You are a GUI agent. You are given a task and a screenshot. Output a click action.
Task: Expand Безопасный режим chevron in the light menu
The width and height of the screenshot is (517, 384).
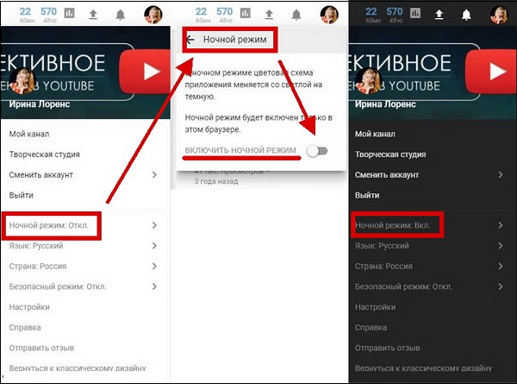point(154,286)
